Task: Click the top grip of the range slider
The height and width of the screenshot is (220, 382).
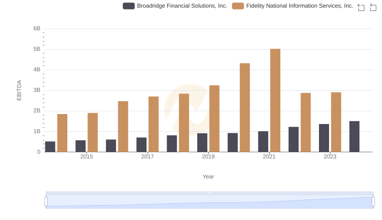Action: pos(210,193)
